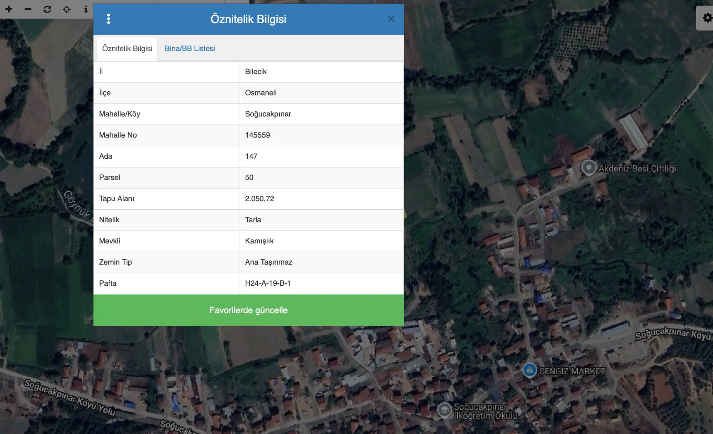Click the Tapu Alanı label cell
This screenshot has height=434, width=713.
(x=167, y=199)
